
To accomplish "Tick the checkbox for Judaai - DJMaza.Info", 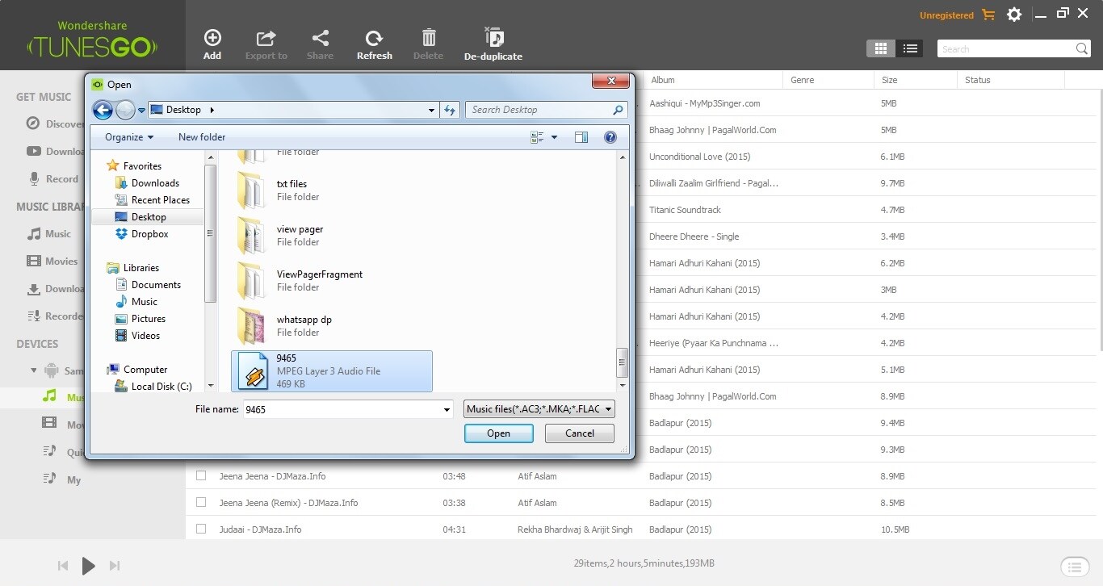I will 201,529.
